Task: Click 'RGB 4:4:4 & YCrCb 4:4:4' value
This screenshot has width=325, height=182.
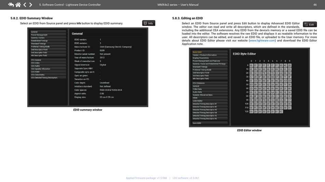Action: pos(111,90)
